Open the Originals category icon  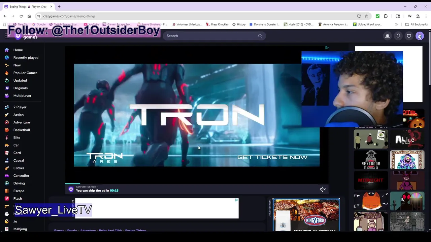(7, 88)
